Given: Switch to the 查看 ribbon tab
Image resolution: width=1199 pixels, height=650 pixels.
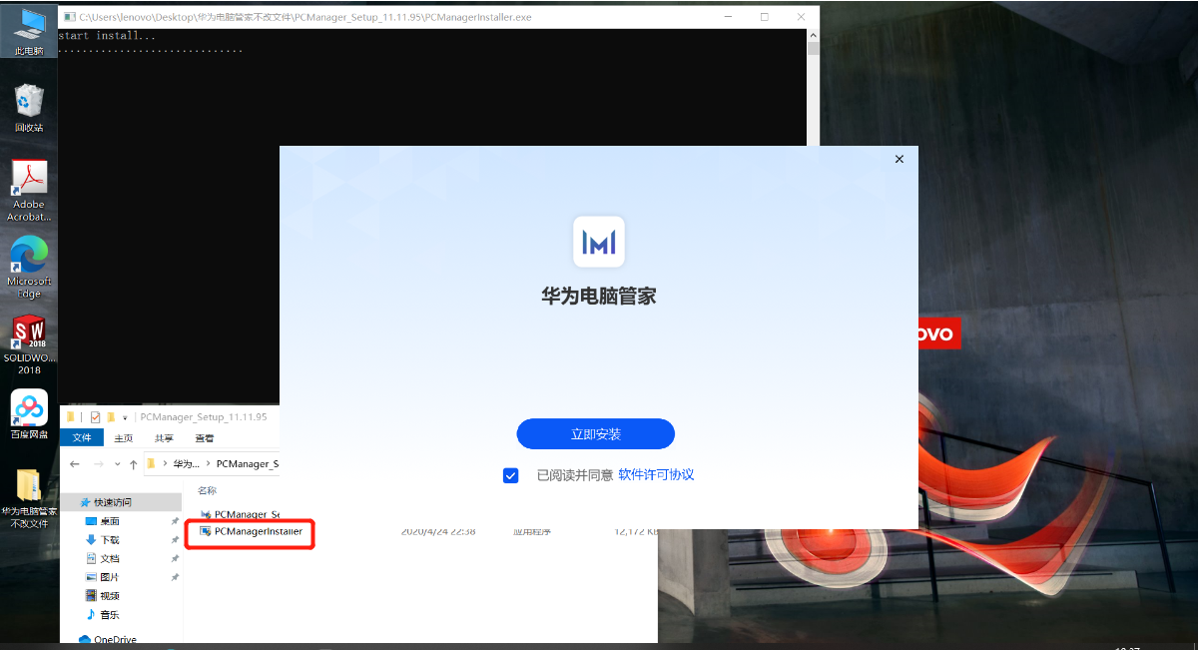Looking at the screenshot, I should tap(204, 437).
